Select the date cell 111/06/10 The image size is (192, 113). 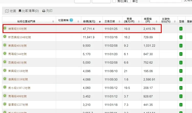pos(111,71)
